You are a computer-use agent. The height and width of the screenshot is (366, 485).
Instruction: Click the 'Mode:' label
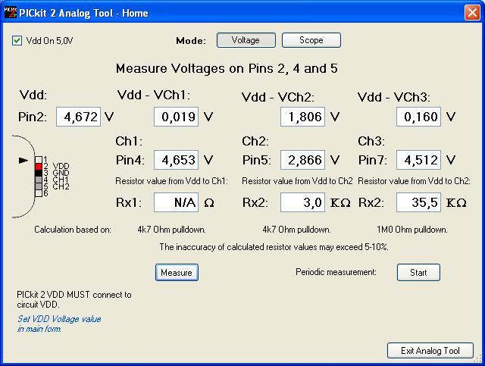pos(191,41)
